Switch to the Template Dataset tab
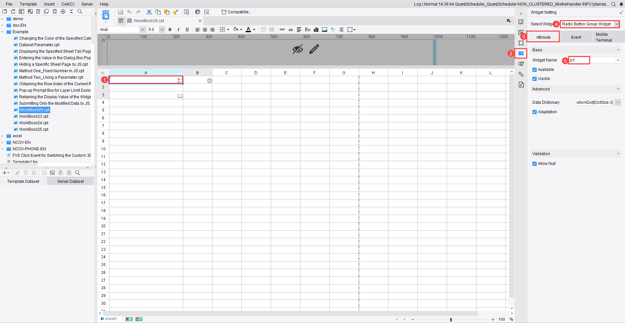 23,182
